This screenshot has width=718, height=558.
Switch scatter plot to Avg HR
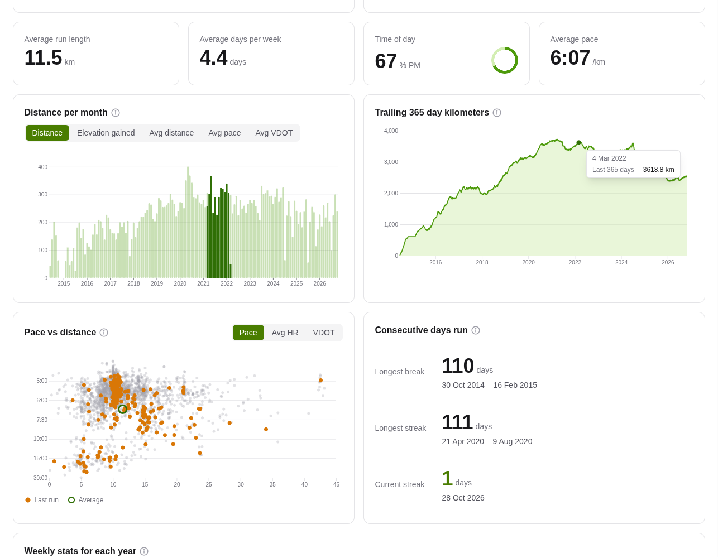[x=285, y=333]
